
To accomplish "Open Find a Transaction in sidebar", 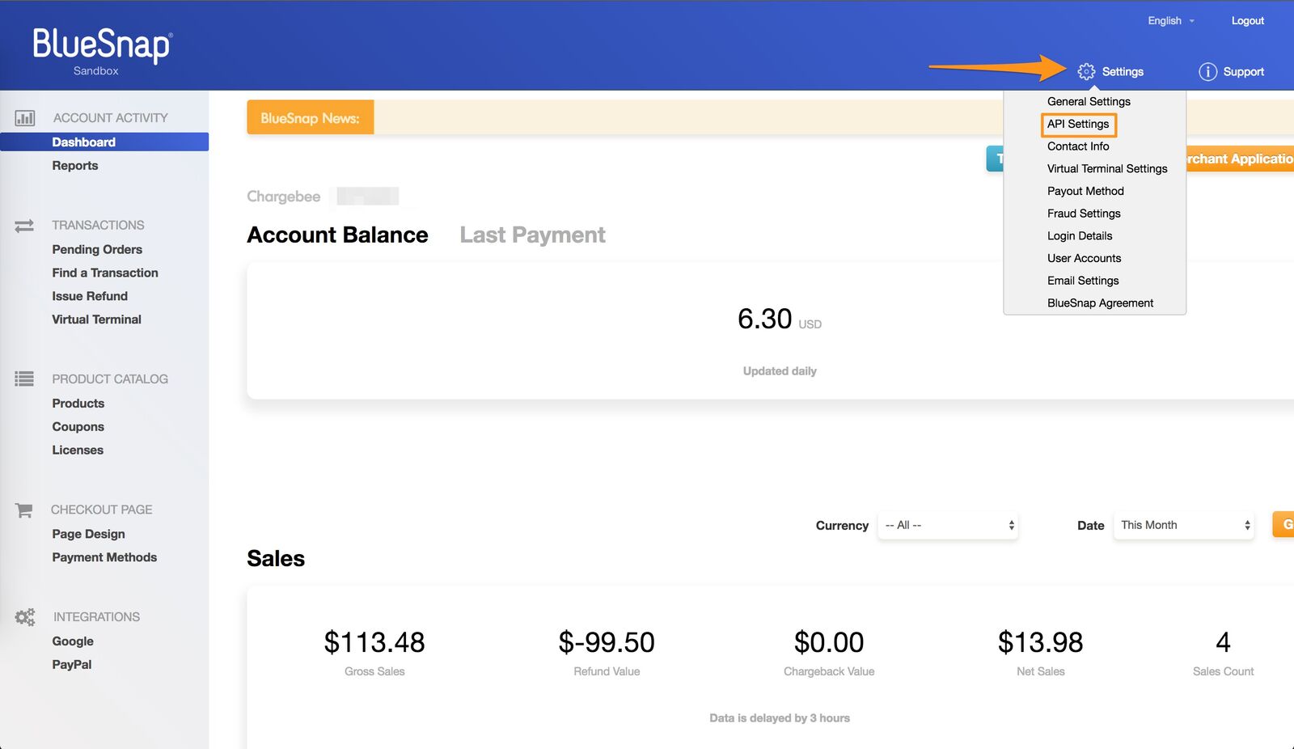I will pos(105,273).
